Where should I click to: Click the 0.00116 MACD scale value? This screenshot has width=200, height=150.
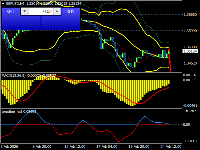[189, 75]
